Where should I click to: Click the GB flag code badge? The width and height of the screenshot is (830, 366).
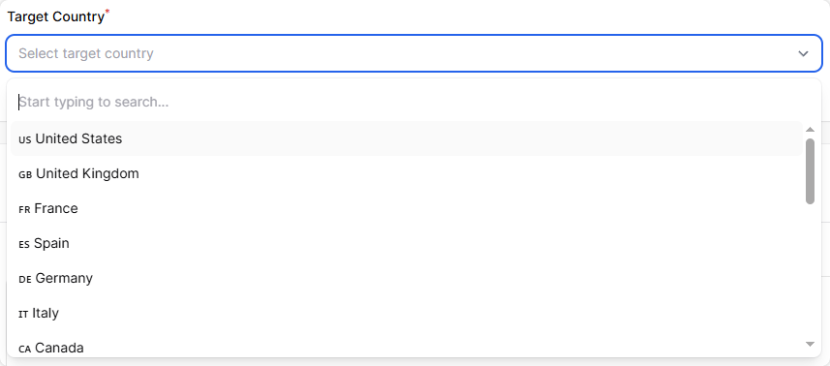point(25,174)
